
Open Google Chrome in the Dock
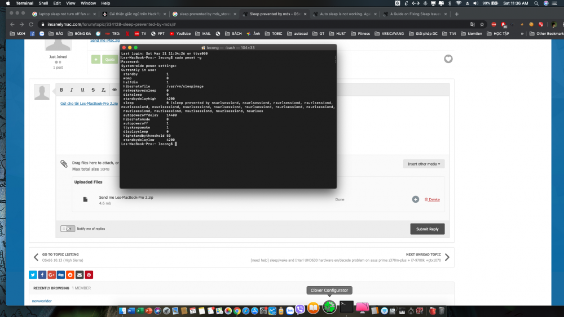(237, 311)
